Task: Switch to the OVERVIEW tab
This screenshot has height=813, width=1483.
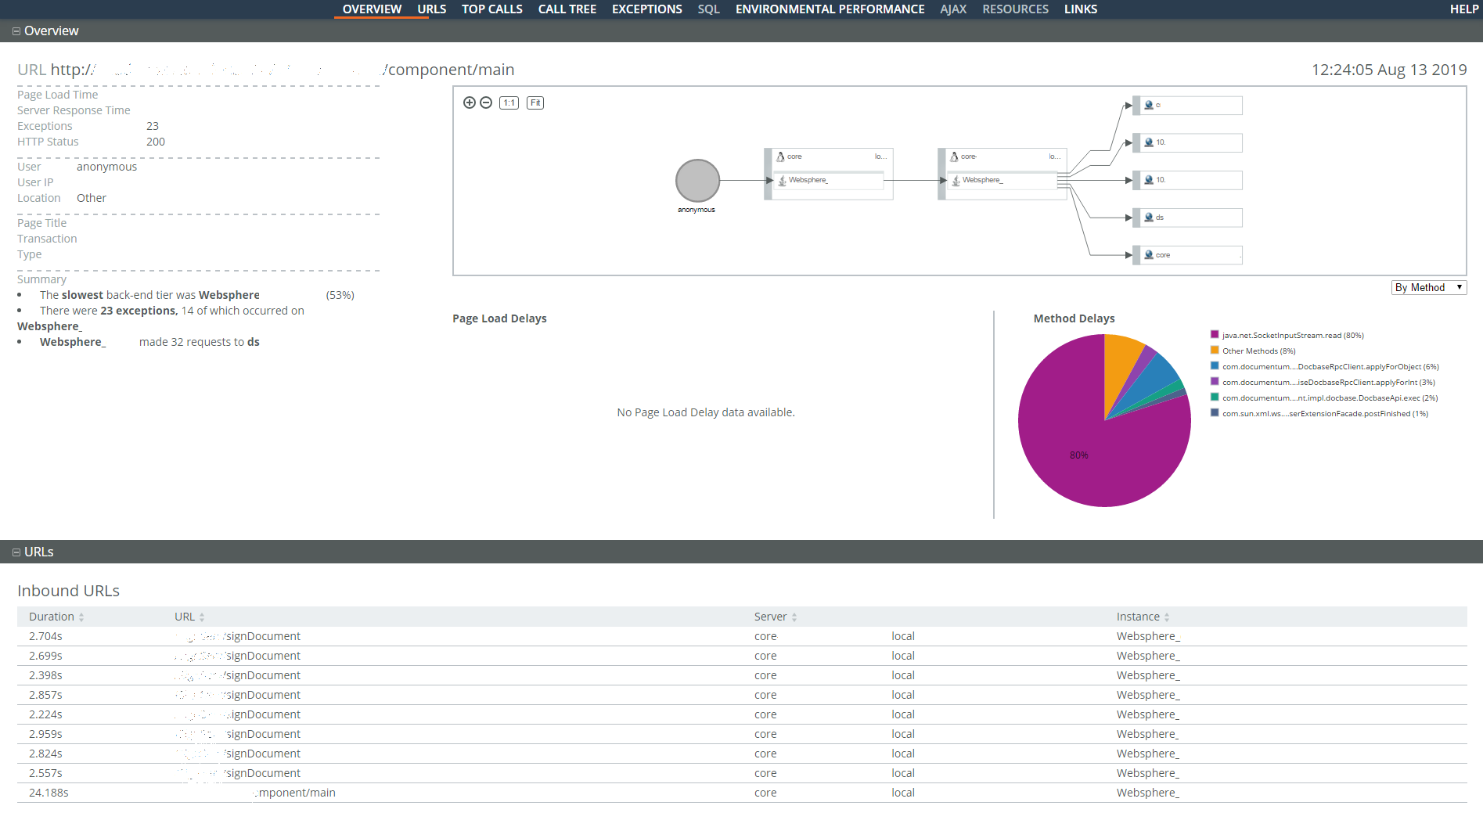Action: click(x=372, y=9)
